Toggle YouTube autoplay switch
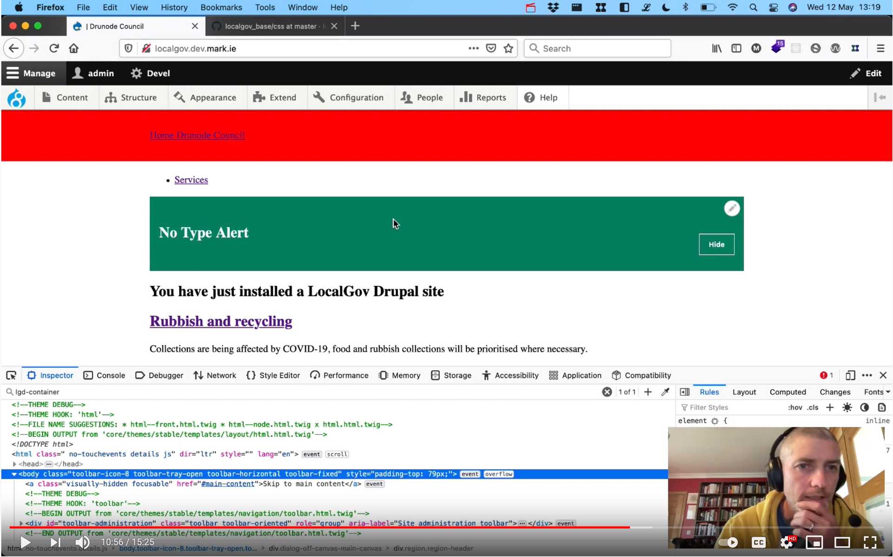Screen dimensions: 893x557 [728, 542]
